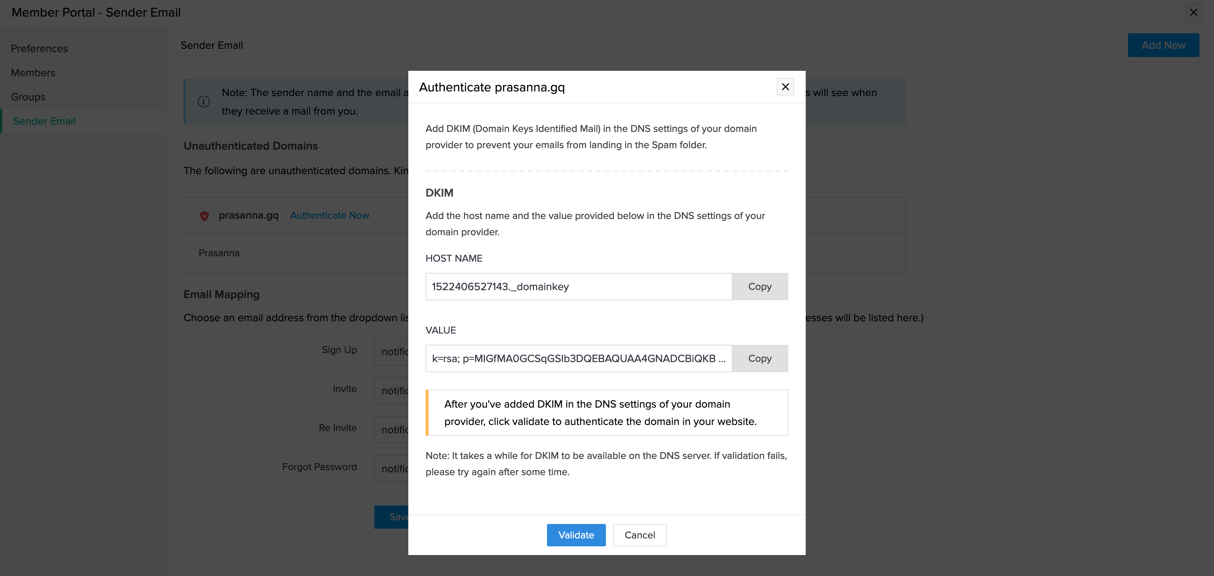Close the Authenticate prasanna.gq dialog
The image size is (1214, 576).
point(785,87)
